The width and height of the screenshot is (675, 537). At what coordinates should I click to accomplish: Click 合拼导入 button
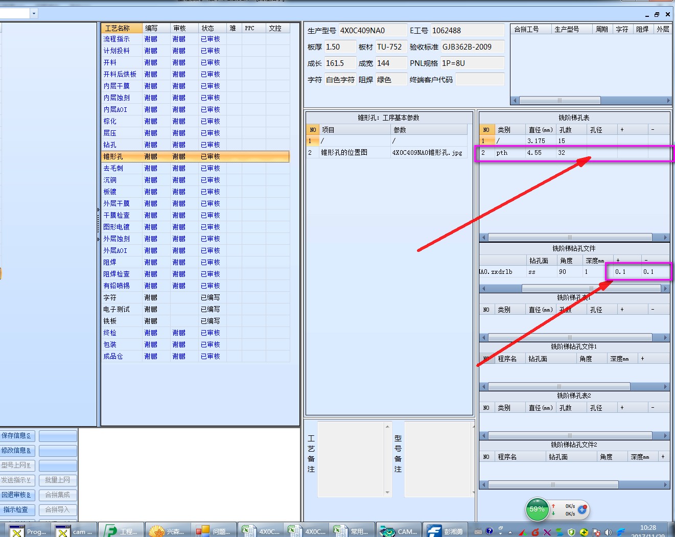[58, 510]
